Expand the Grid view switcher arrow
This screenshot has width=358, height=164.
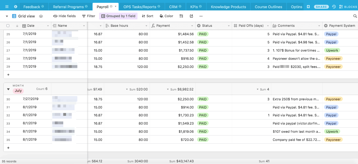pos(7,16)
